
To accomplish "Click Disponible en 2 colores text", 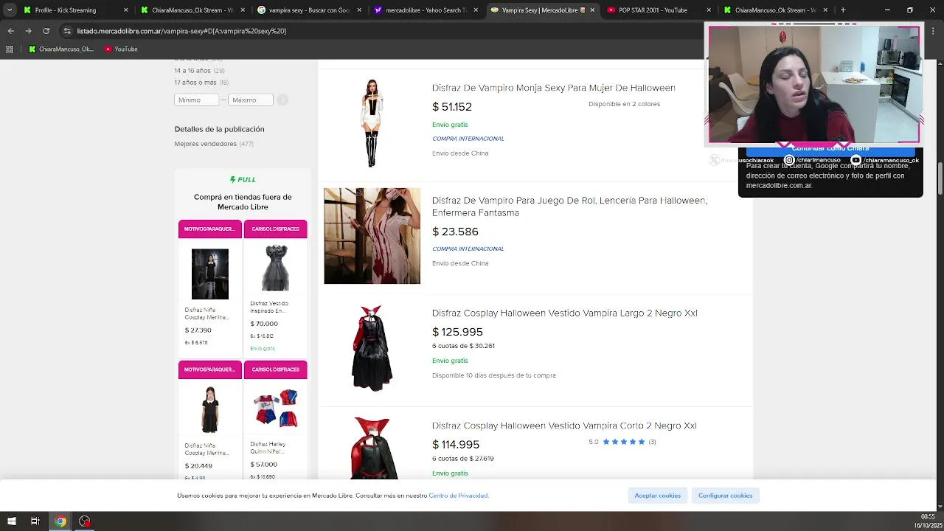I will tap(625, 104).
